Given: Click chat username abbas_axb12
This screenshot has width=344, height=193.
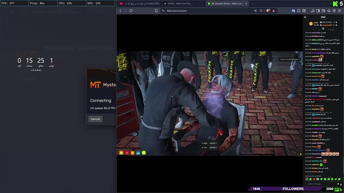Looking at the screenshot, I should [x=317, y=40].
